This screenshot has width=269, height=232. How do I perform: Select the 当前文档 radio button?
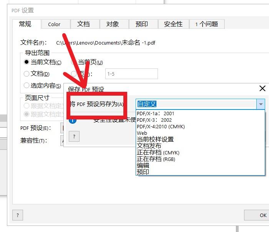[26, 62]
